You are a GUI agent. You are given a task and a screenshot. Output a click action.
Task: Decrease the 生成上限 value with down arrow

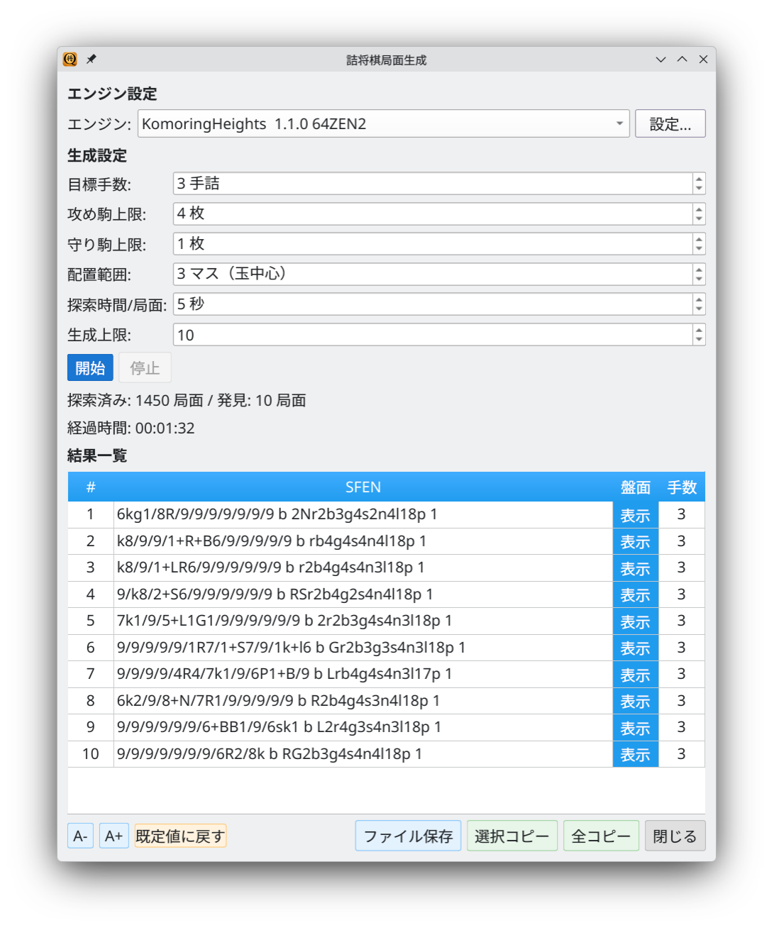(699, 339)
